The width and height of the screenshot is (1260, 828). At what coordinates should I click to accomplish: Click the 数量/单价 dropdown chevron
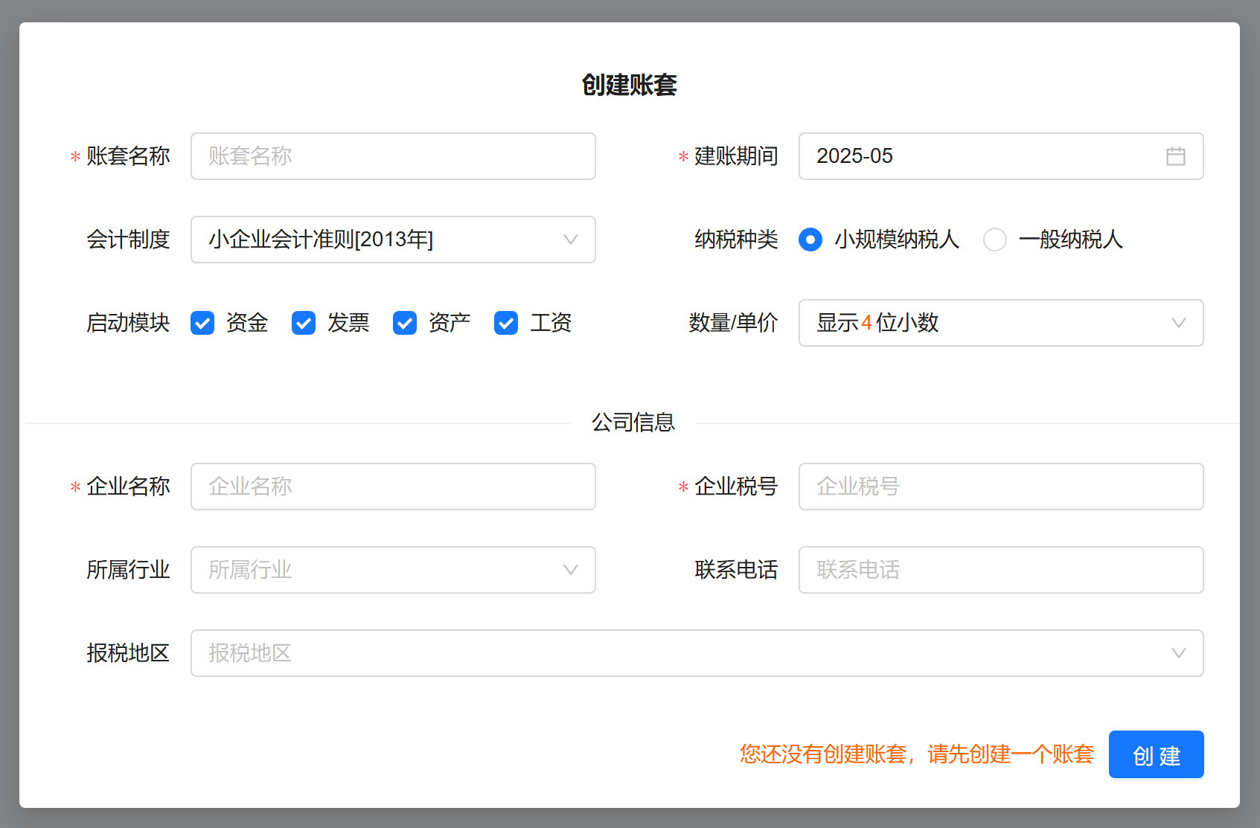(1178, 323)
